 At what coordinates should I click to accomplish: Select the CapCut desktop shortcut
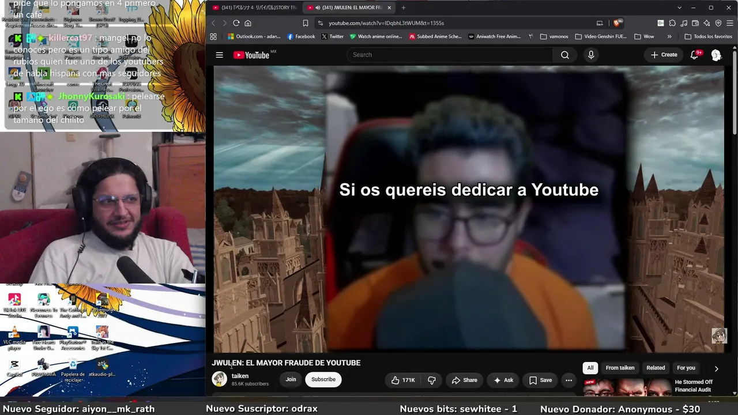[14, 368]
